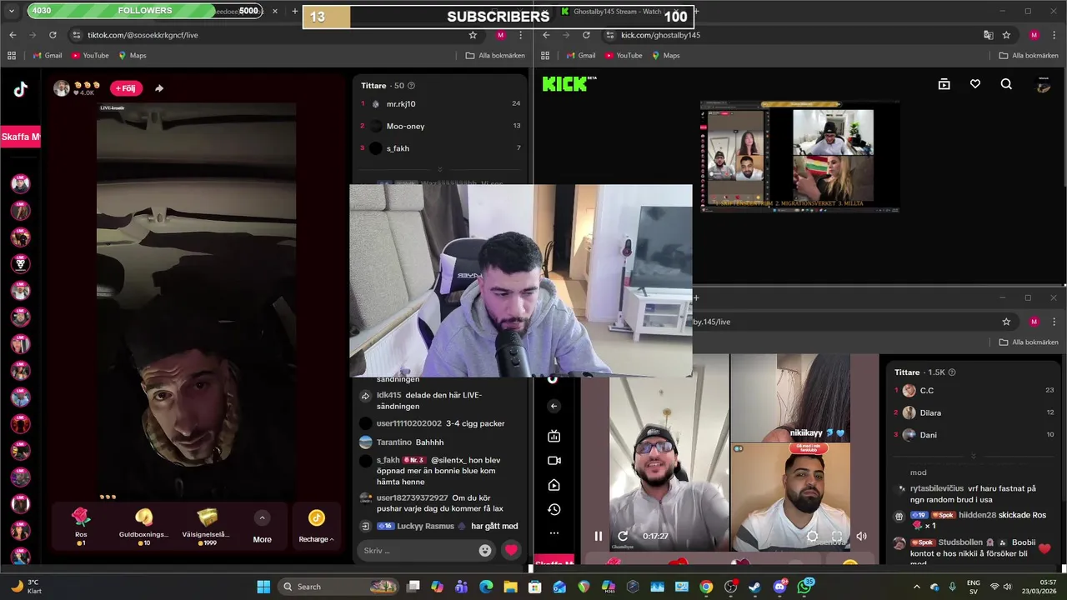The height and width of the screenshot is (600, 1067).
Task: Click the Windows taskbar Search box
Action: tap(340, 587)
